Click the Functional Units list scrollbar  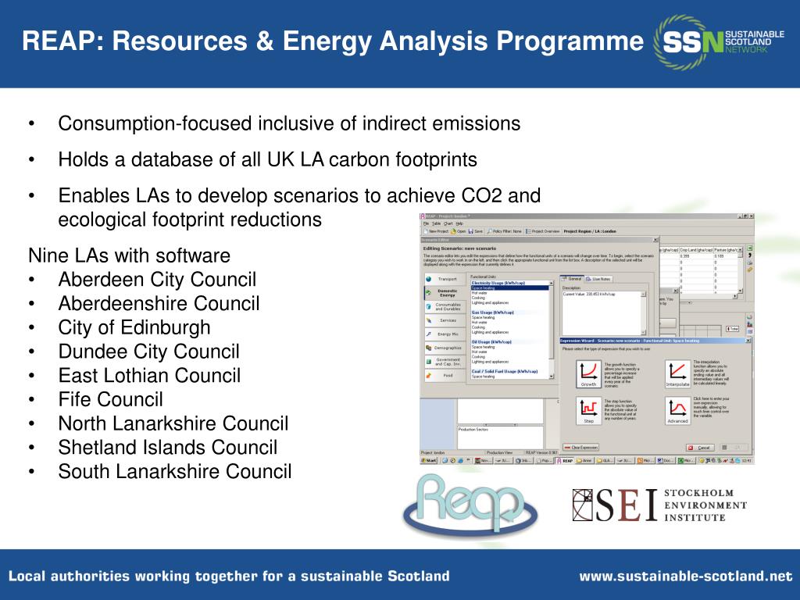(x=552, y=330)
